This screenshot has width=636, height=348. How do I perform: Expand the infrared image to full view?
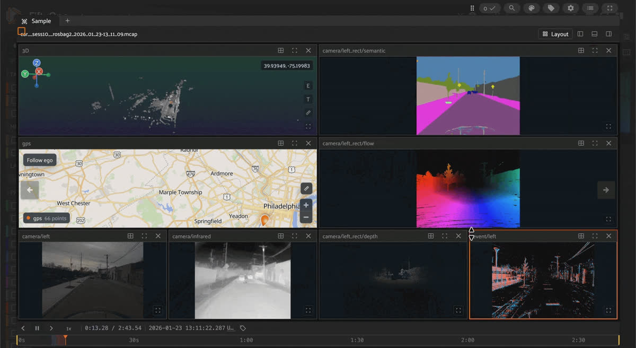click(308, 310)
